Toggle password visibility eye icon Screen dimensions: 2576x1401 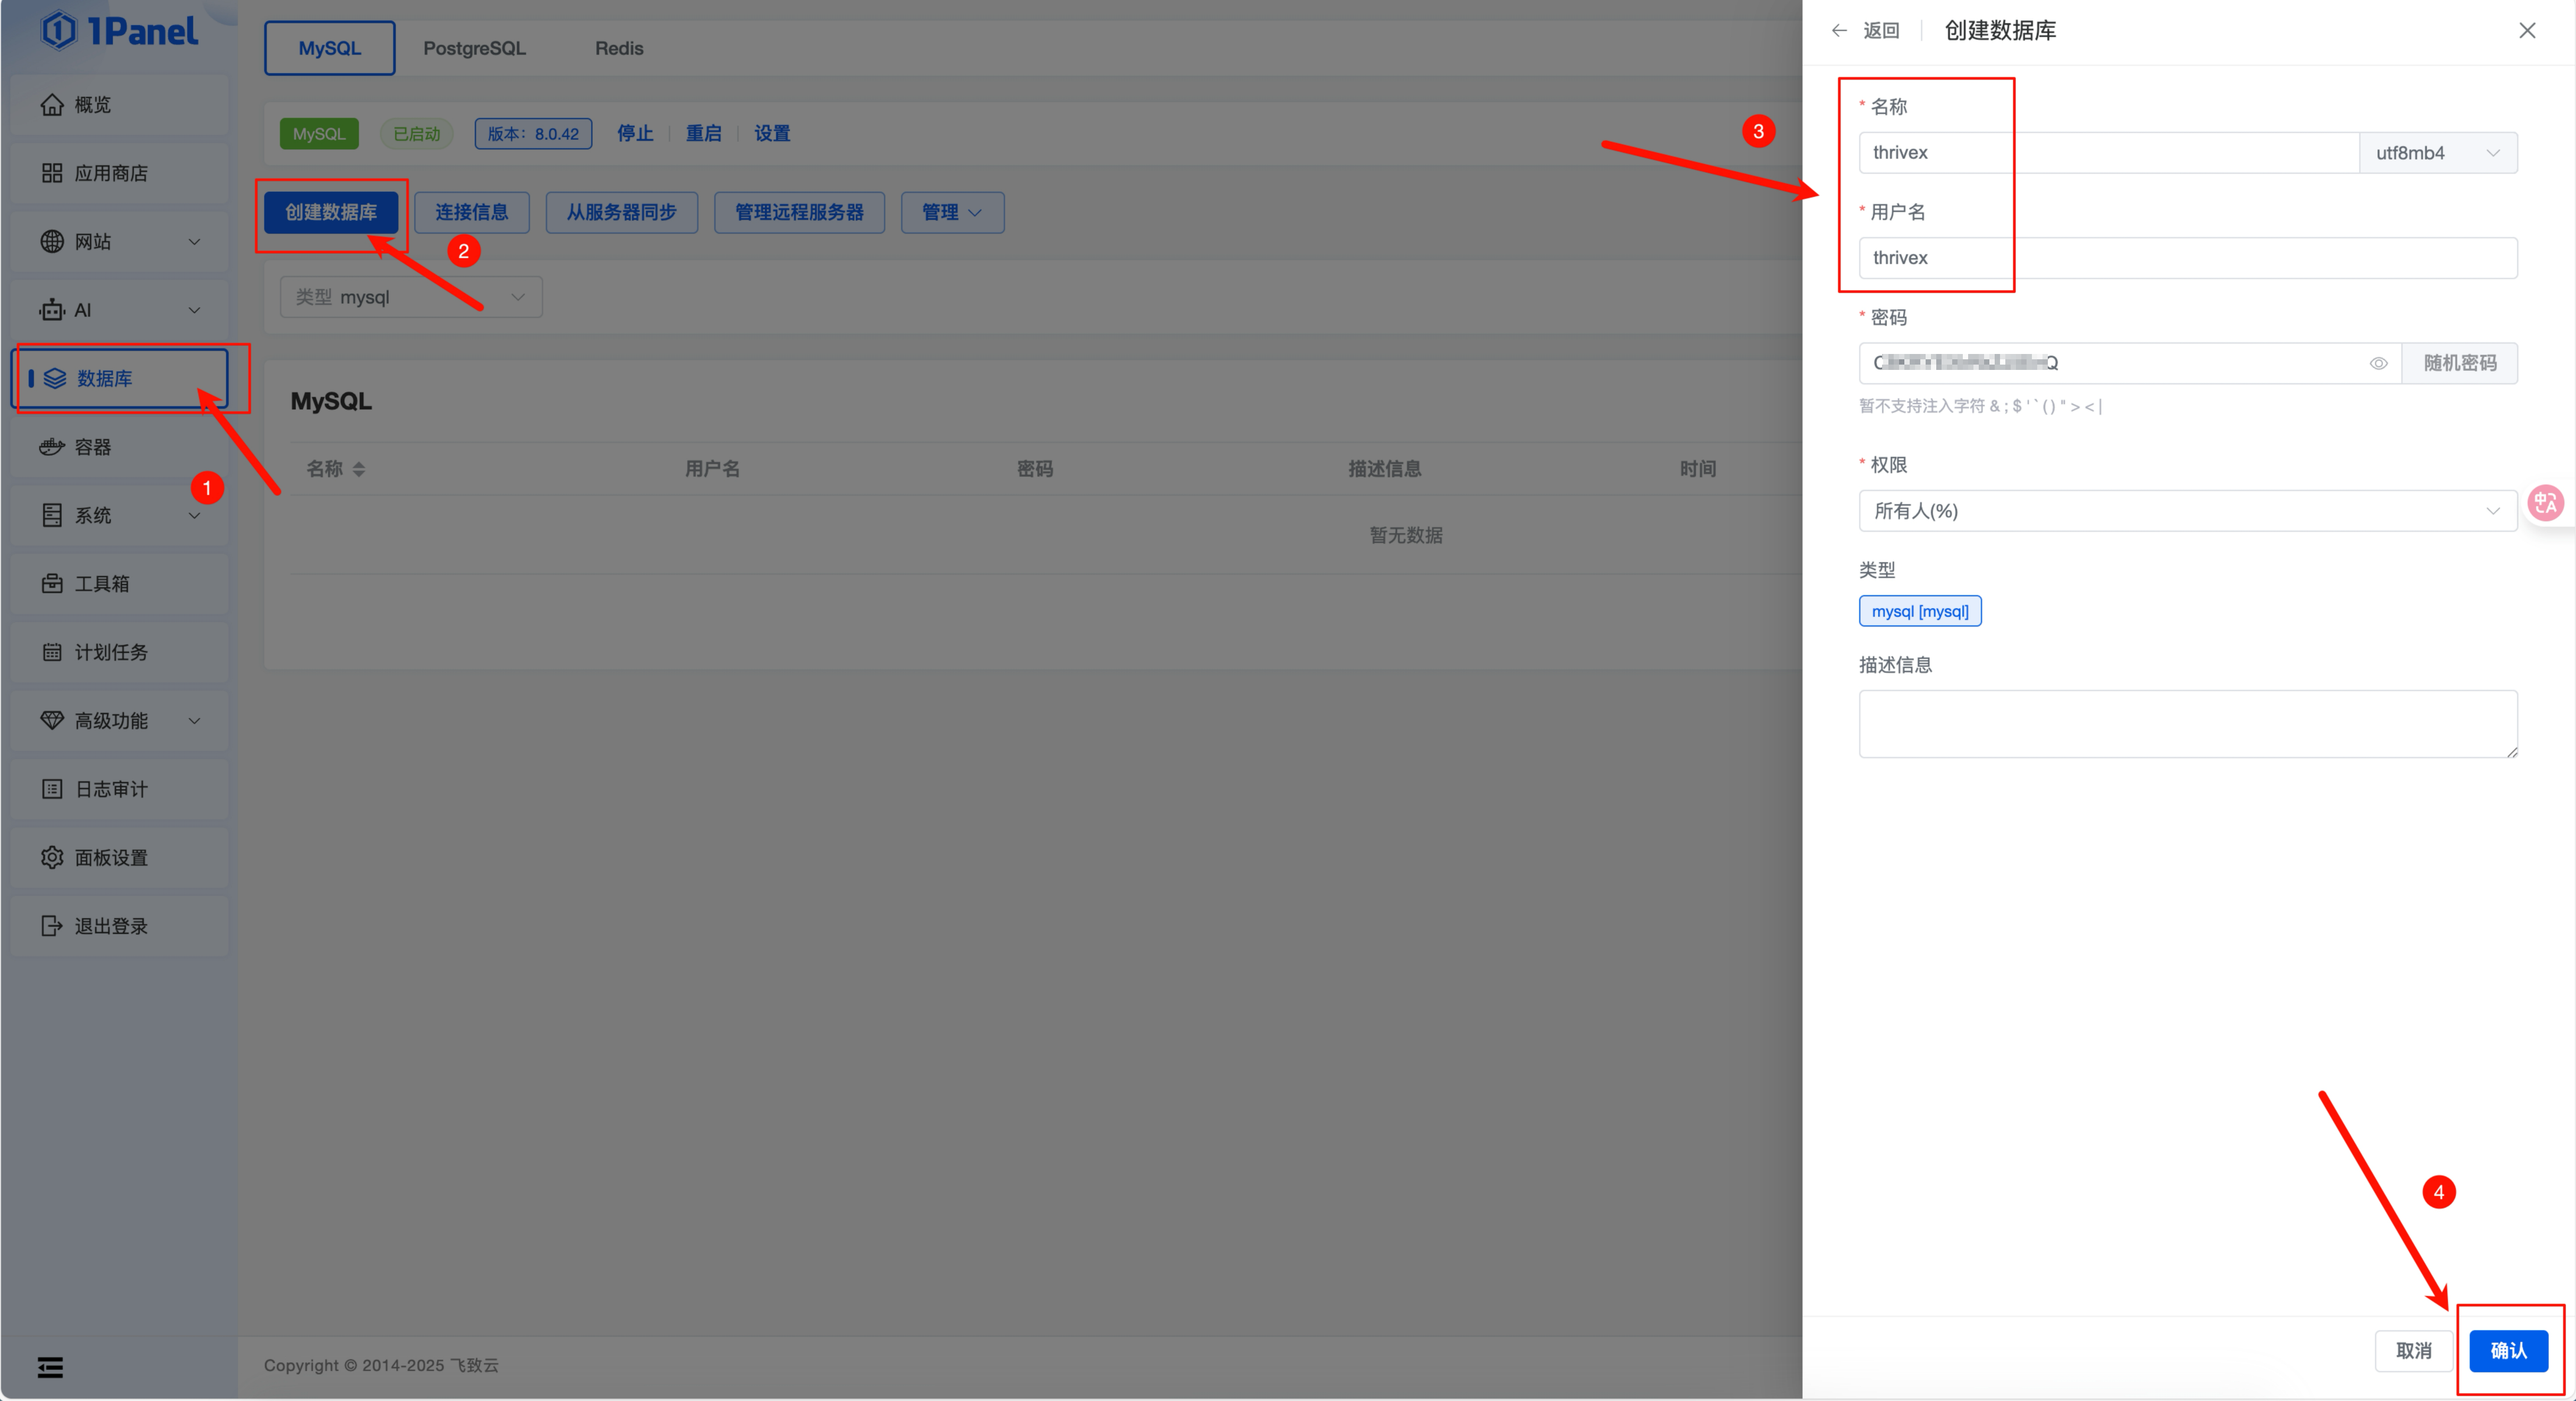[2378, 363]
